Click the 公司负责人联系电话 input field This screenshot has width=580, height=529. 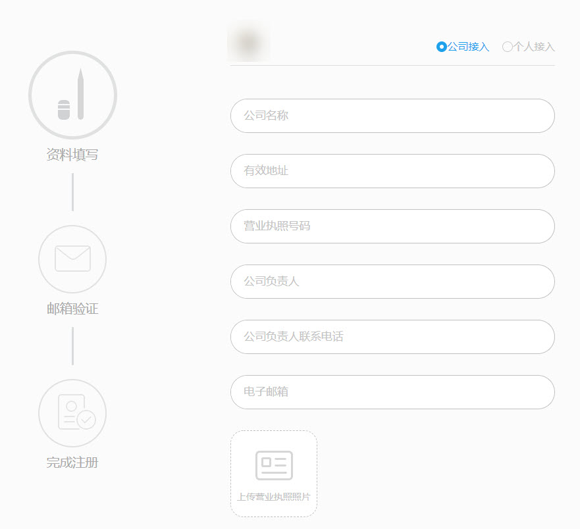click(x=392, y=337)
